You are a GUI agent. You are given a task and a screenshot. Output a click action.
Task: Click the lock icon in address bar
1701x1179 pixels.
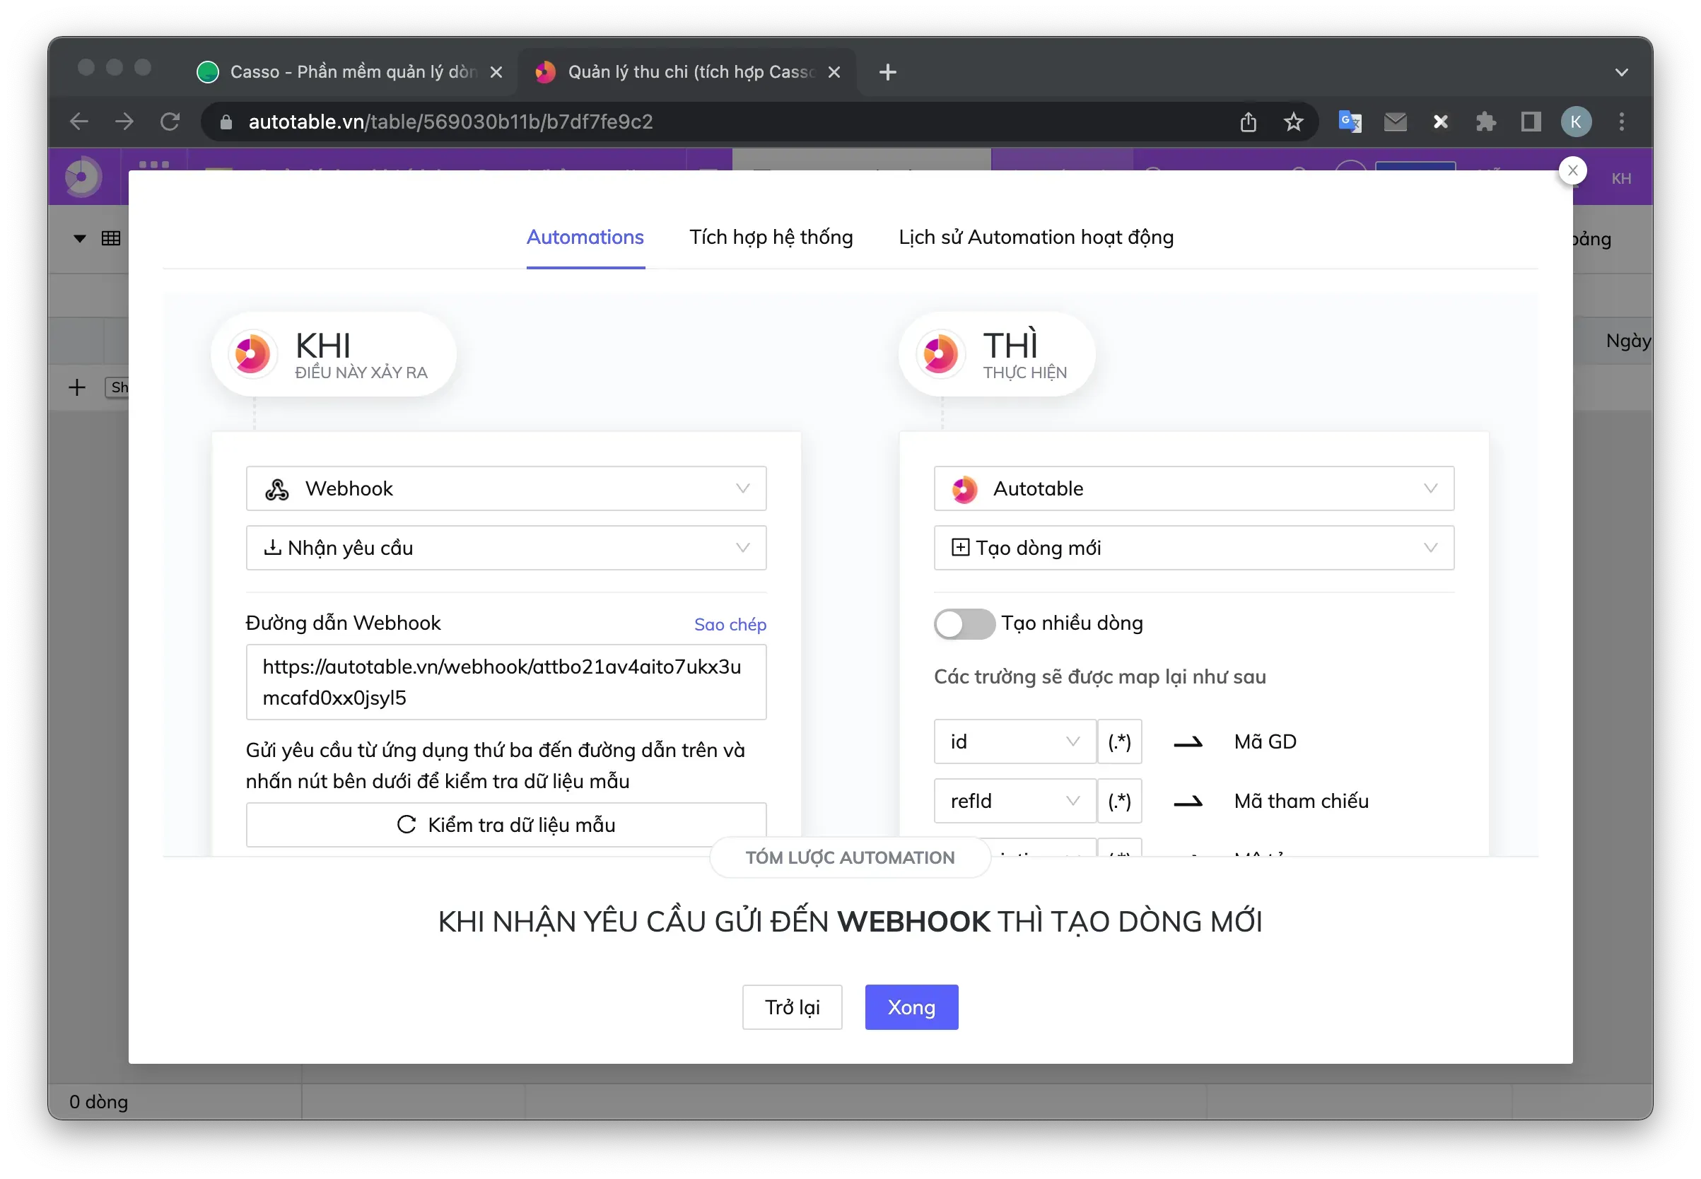click(226, 122)
